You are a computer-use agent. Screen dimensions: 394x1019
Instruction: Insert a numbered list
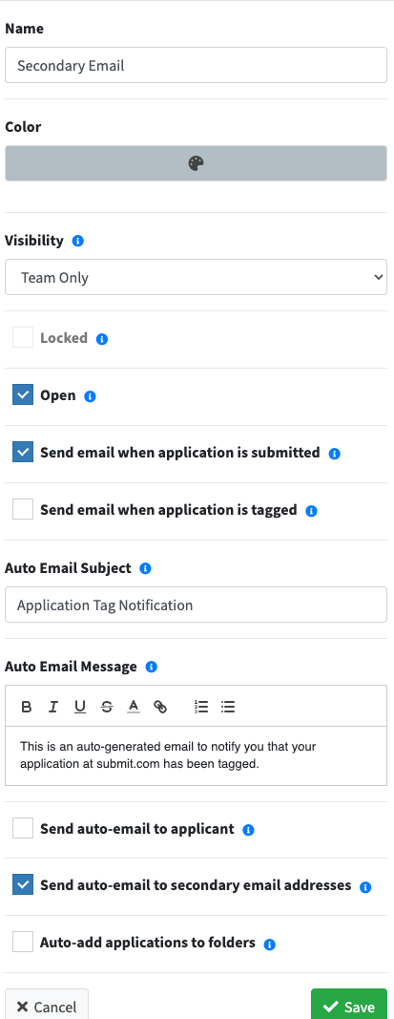[201, 707]
